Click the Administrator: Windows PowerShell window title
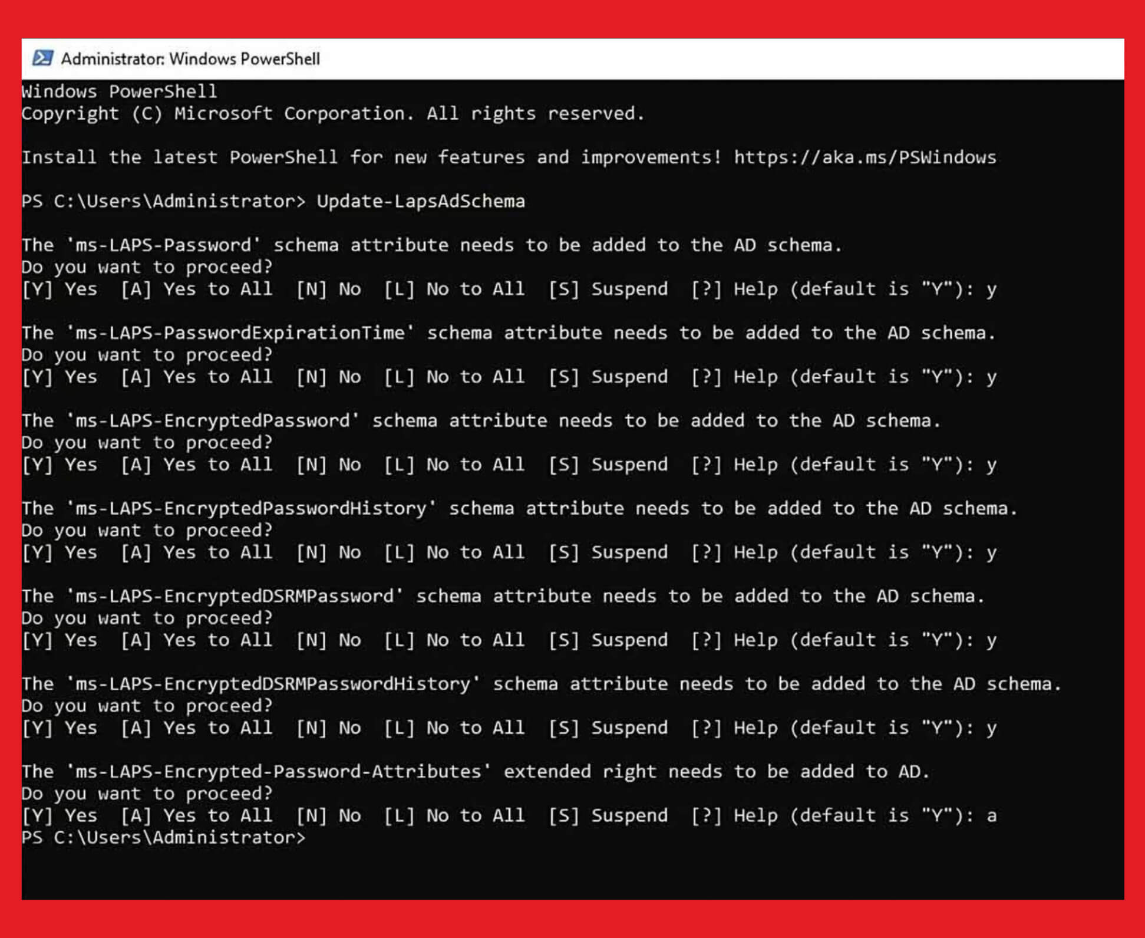 [x=190, y=59]
